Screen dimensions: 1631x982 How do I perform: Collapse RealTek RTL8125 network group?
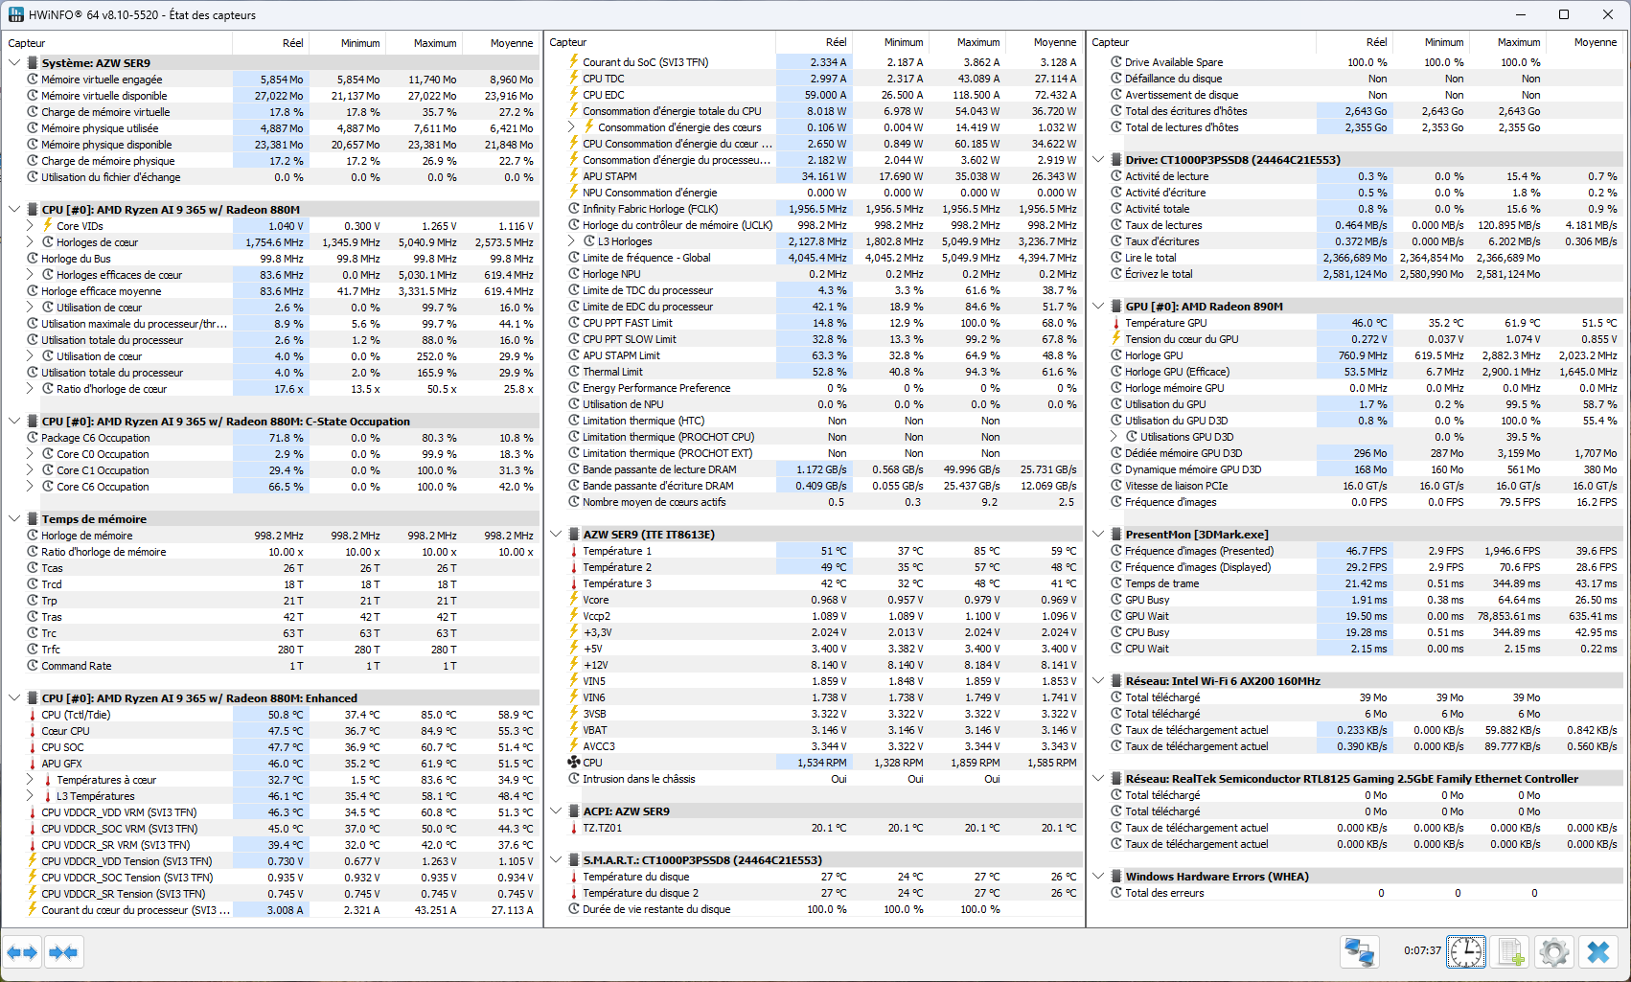click(1098, 779)
